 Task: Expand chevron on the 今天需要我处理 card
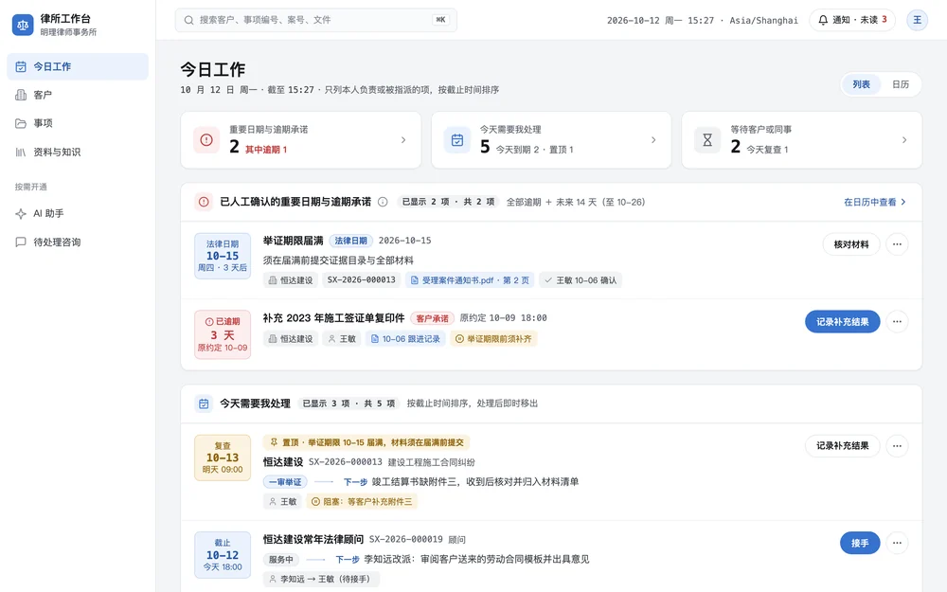tap(653, 139)
